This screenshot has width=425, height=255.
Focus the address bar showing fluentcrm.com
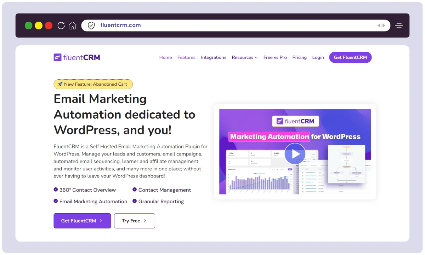coord(236,25)
